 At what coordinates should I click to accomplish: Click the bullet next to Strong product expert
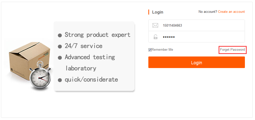pyautogui.click(x=60, y=35)
